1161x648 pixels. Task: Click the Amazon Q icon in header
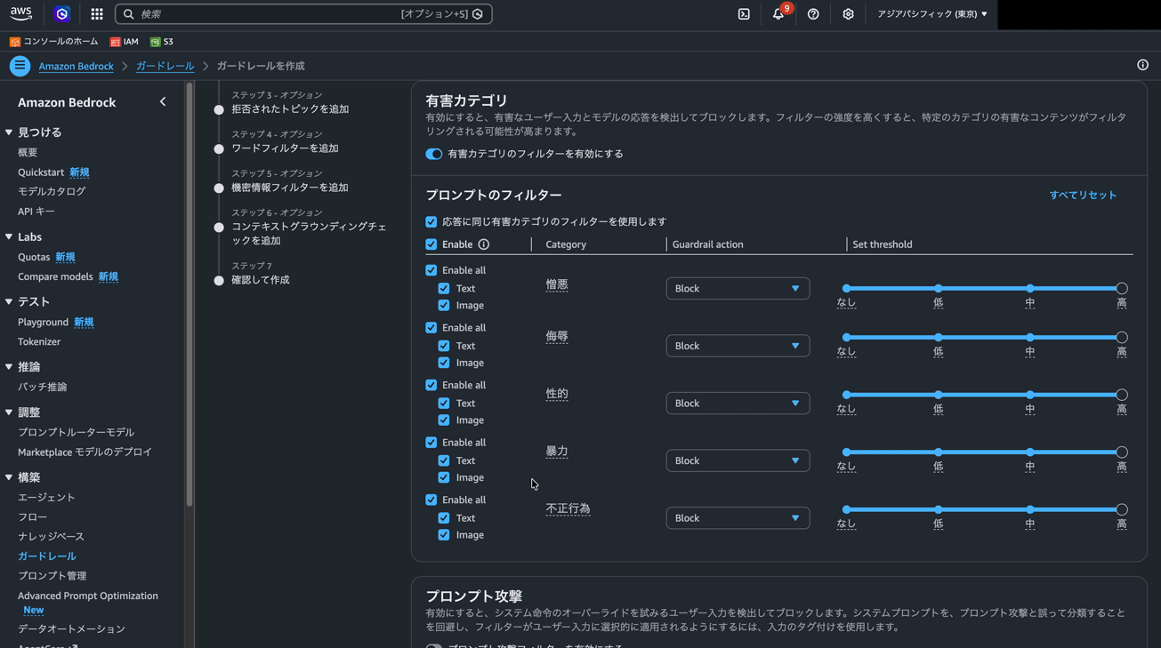point(61,14)
